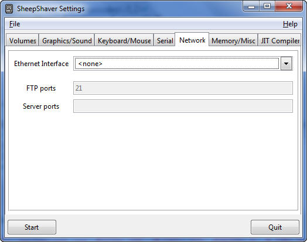Open the Memory/Misc tab

tap(233, 40)
